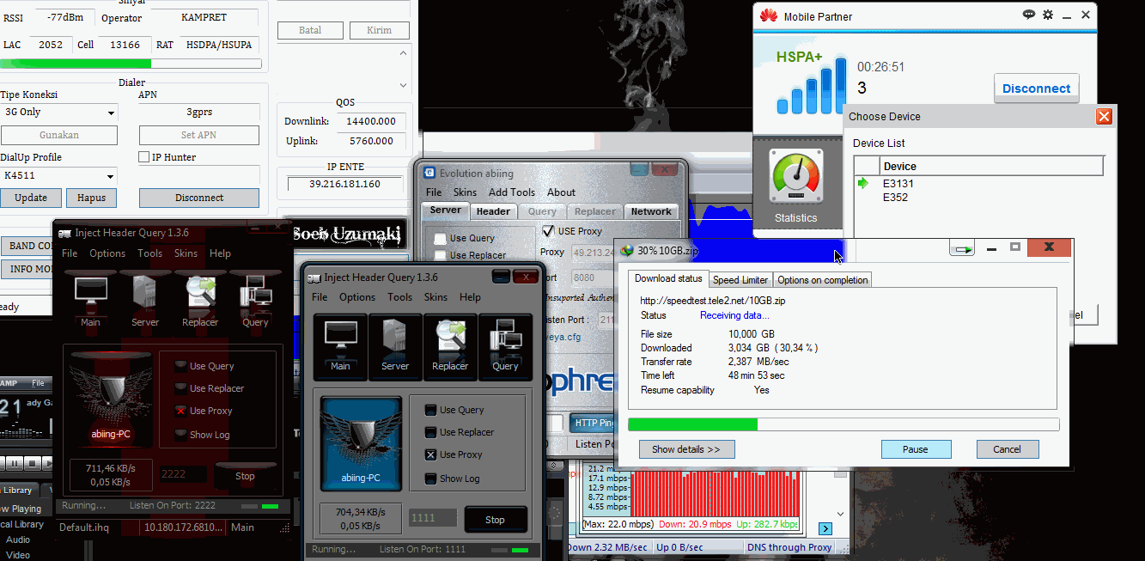Open Tools menu in port 1111 Inject window
The width and height of the screenshot is (1145, 561).
tap(399, 297)
